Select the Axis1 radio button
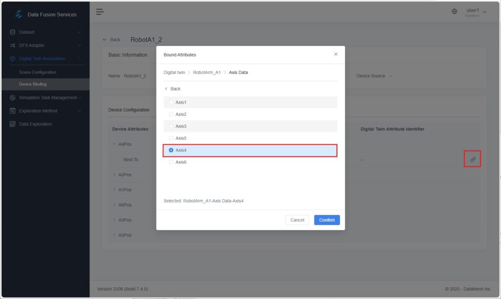Screen dimensions: 501x299 (x=171, y=102)
